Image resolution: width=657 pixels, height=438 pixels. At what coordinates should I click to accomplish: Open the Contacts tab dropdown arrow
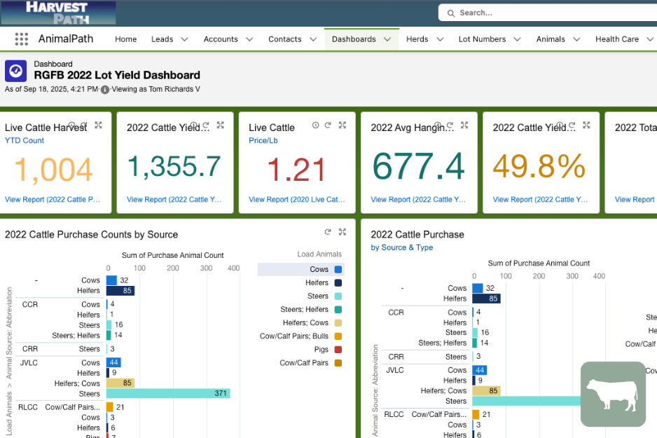click(313, 39)
